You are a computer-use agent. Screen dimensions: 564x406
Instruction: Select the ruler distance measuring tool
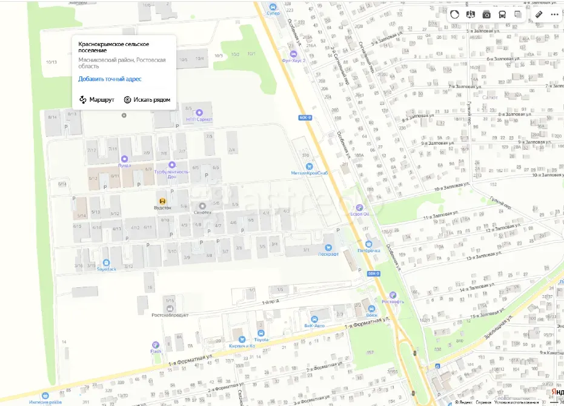pyautogui.click(x=539, y=14)
